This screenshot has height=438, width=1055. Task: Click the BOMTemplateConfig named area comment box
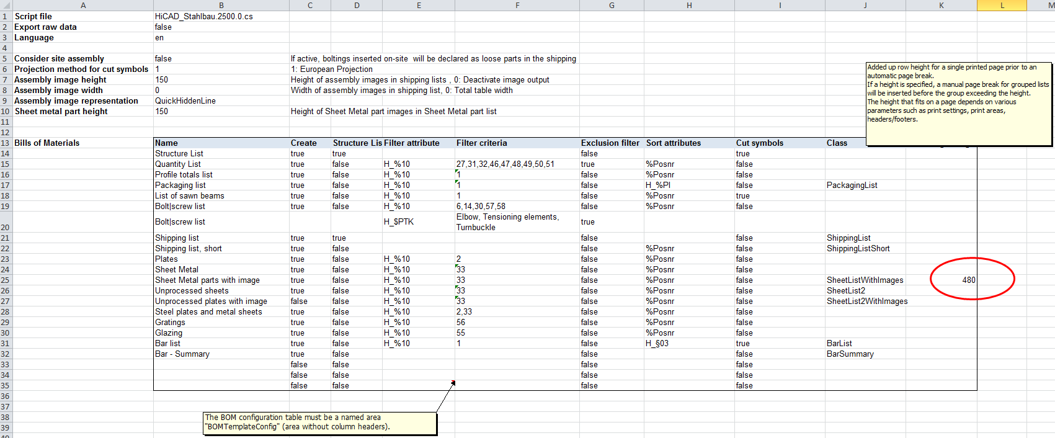click(320, 422)
